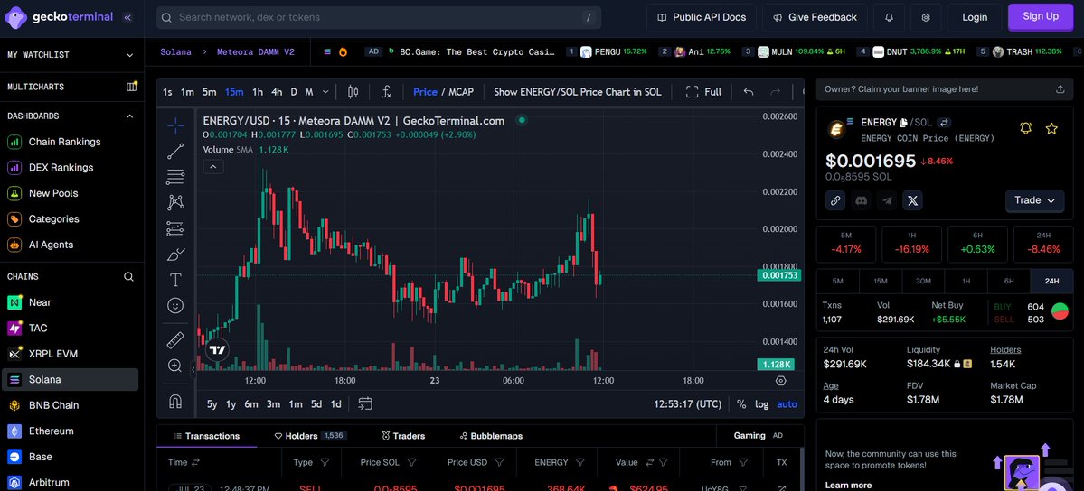Switch chart to MCAP view
This screenshot has width=1084, height=491.
(x=461, y=92)
